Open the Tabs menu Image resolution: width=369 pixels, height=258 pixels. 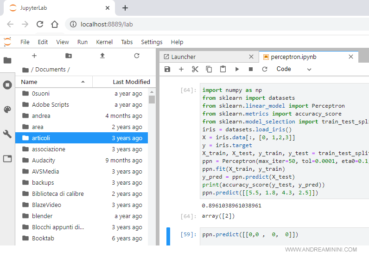pyautogui.click(x=127, y=42)
